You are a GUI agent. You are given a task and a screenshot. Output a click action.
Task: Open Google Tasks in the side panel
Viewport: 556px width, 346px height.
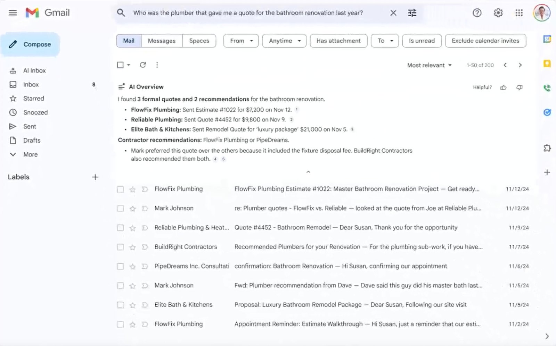tap(547, 112)
